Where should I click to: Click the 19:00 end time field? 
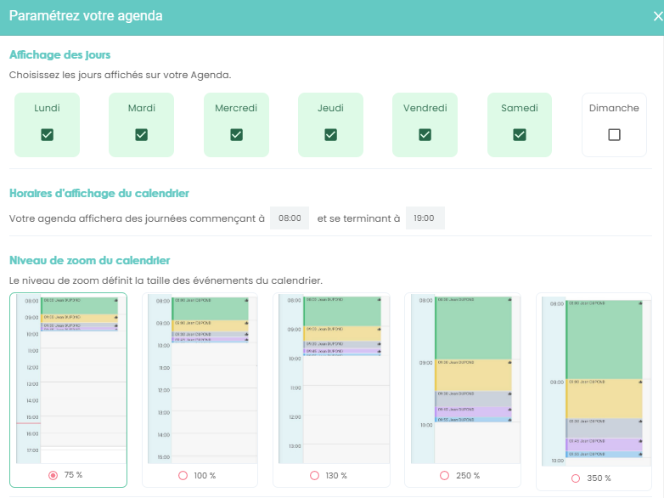(x=425, y=218)
